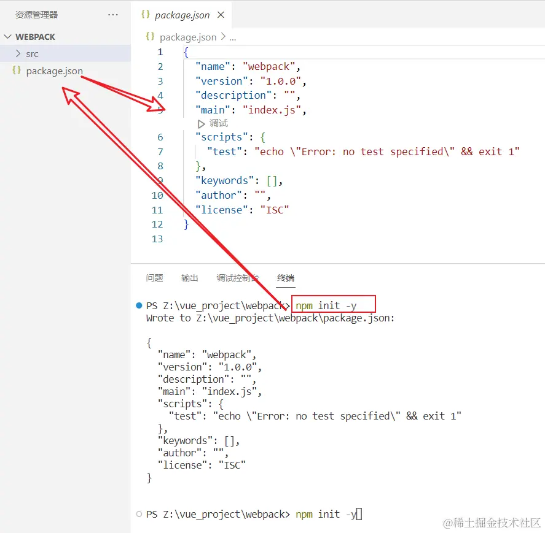The width and height of the screenshot is (545, 533).
Task: Click line number 1 in the gutter
Action: click(x=160, y=52)
